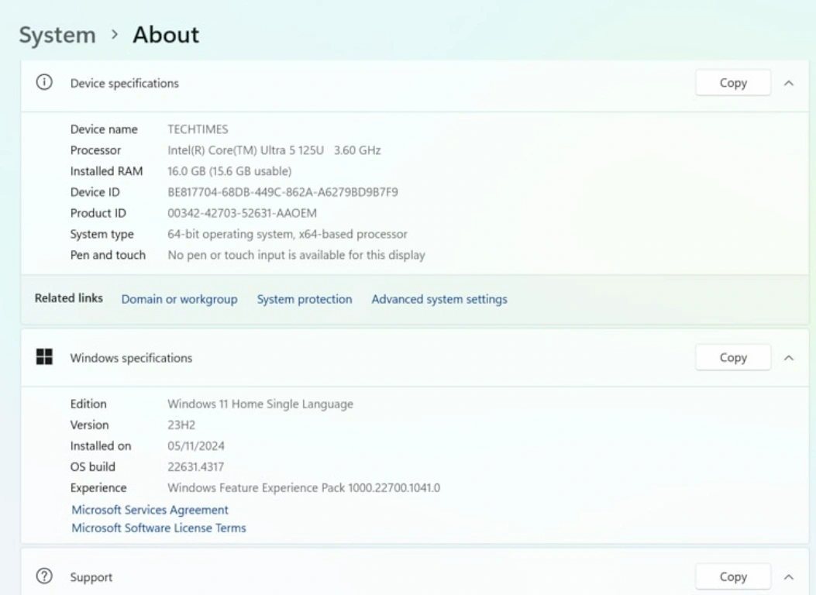Screen dimensions: 816x595
Task: Go back to System in breadcrumb
Action: (58, 36)
